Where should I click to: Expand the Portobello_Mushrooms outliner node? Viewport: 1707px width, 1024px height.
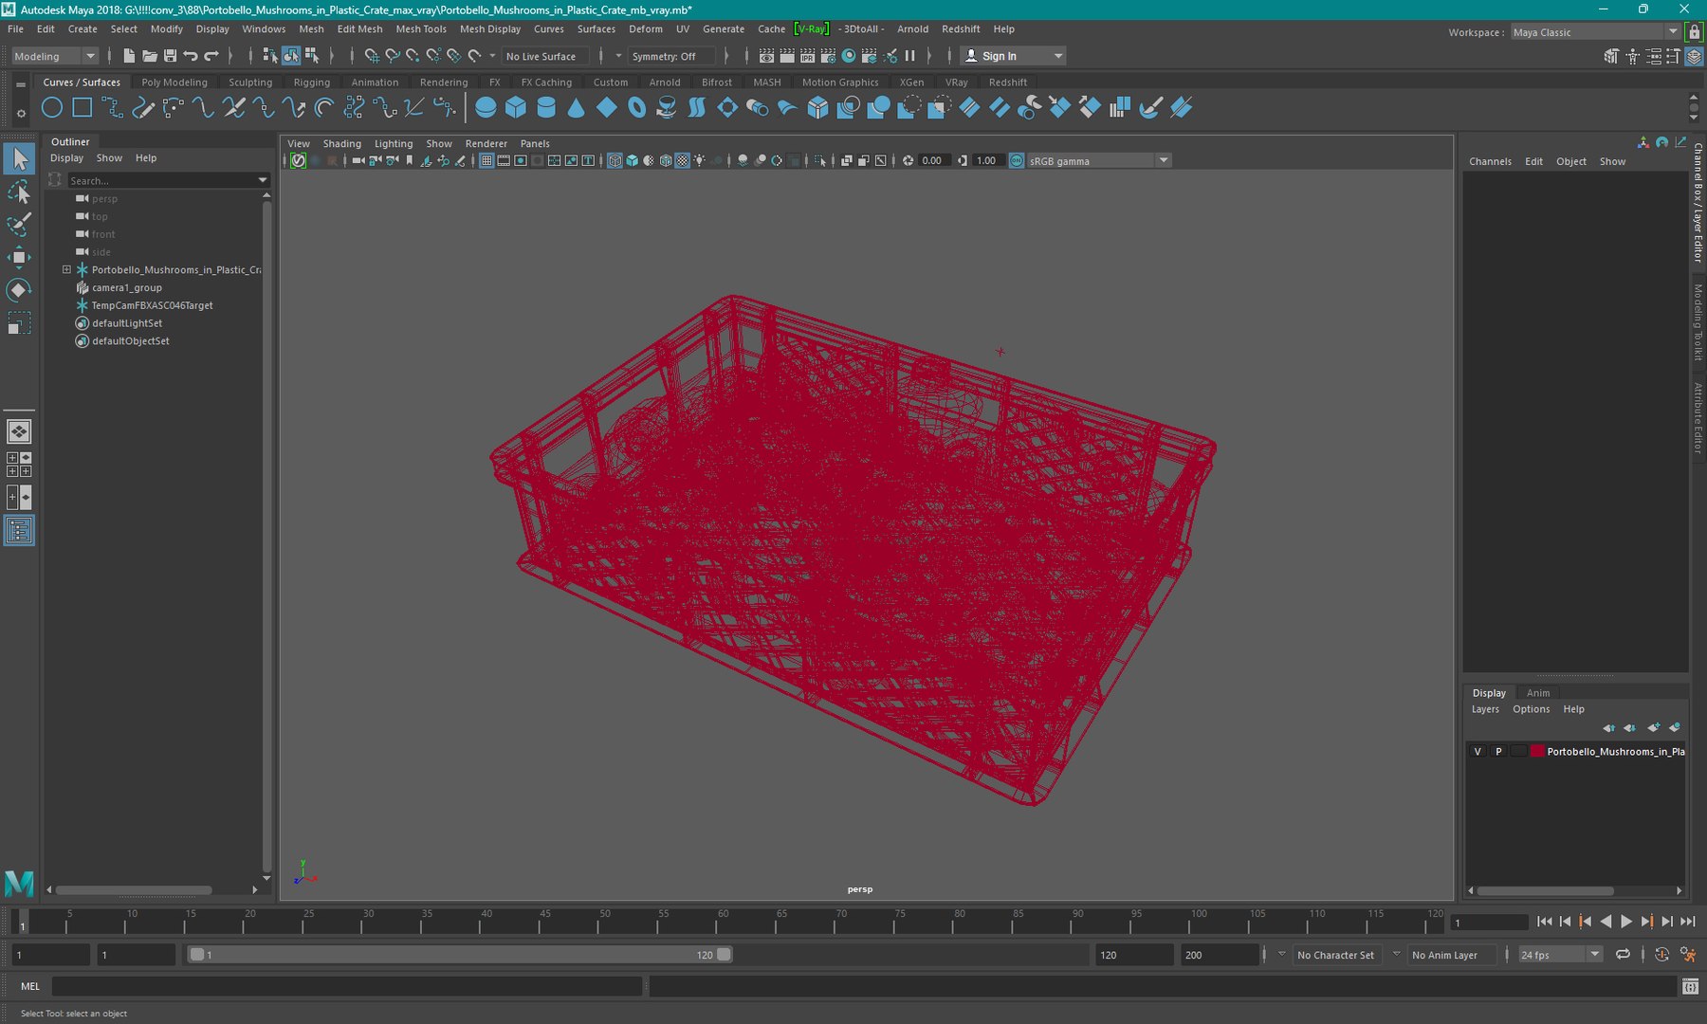[66, 269]
